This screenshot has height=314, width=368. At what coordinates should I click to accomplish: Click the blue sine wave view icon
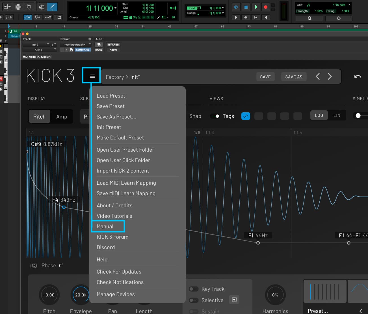coord(246,116)
